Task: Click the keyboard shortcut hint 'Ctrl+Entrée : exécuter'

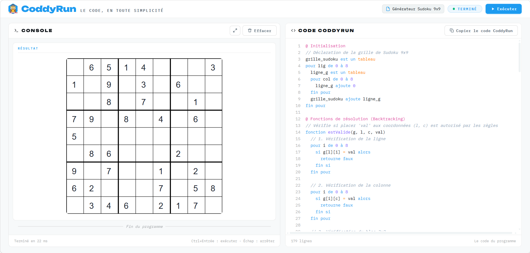Action: [214, 241]
